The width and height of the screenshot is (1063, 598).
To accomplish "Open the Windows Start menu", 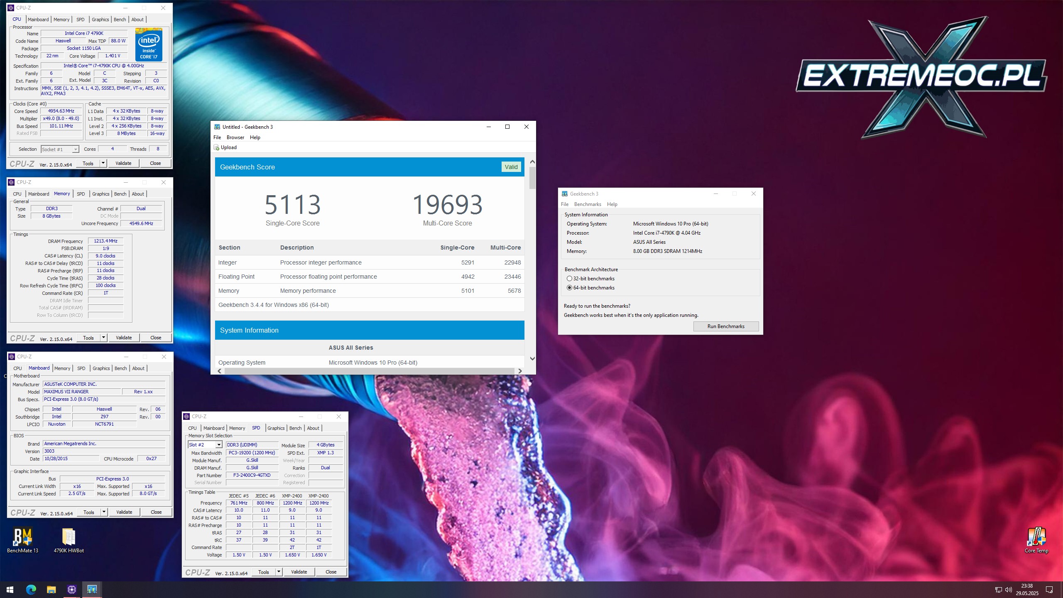I will tap(10, 589).
